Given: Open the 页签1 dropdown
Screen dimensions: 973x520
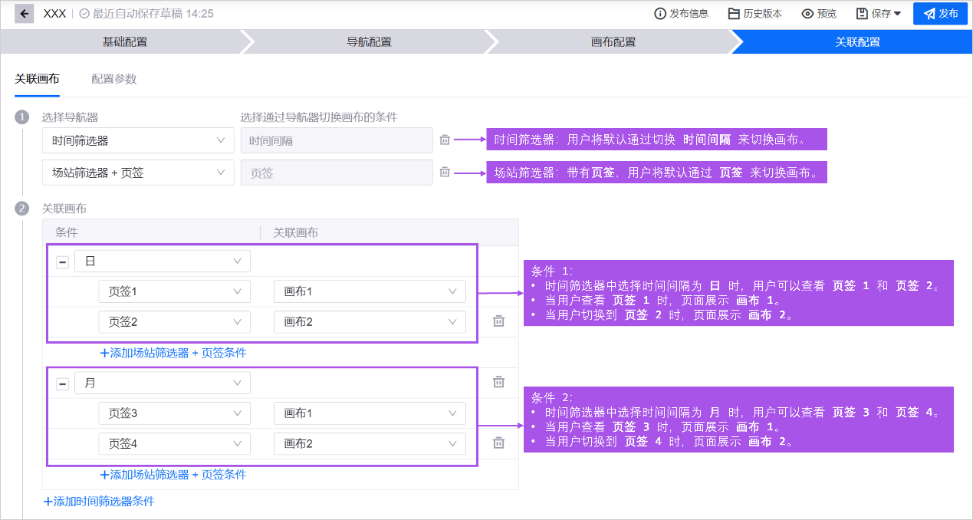Looking at the screenshot, I should coord(174,291).
